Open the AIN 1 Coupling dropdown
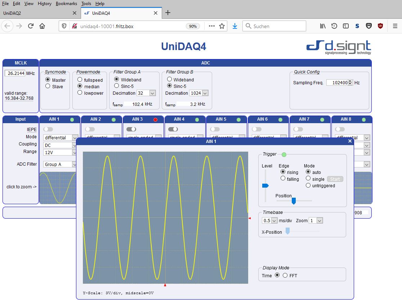Image resolution: width=402 pixels, height=305 pixels. coord(60,145)
